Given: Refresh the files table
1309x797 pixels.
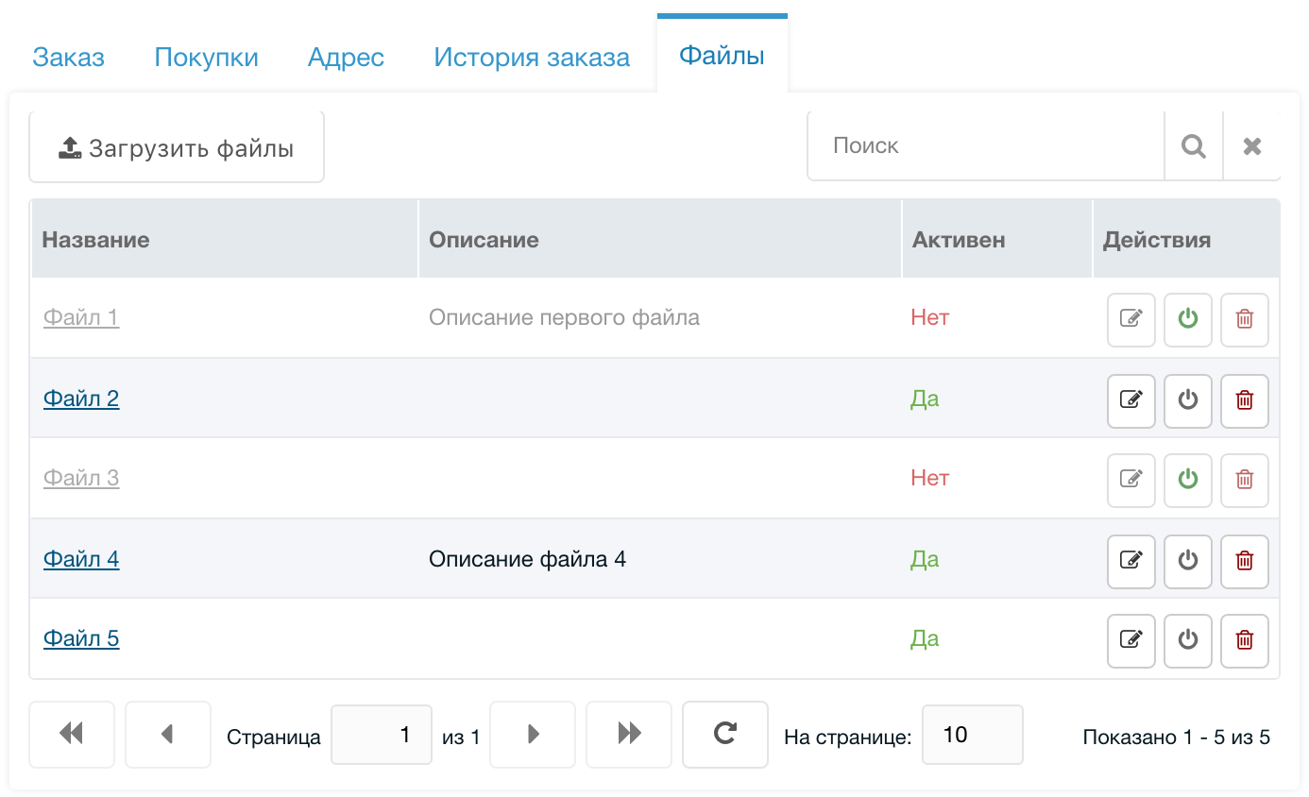Looking at the screenshot, I should 724,734.
